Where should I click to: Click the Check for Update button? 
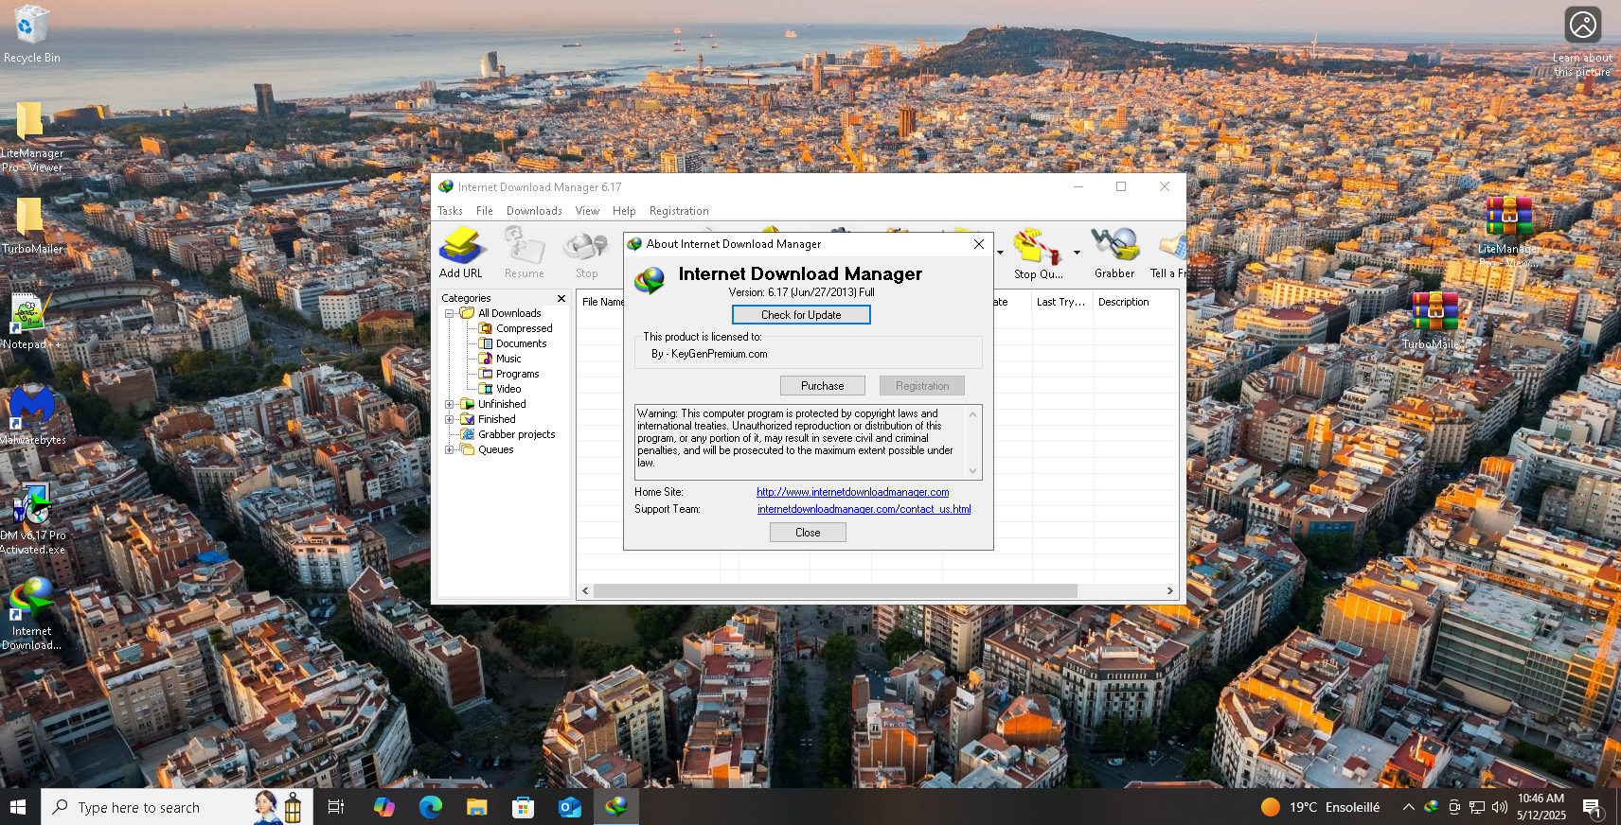pos(801,315)
